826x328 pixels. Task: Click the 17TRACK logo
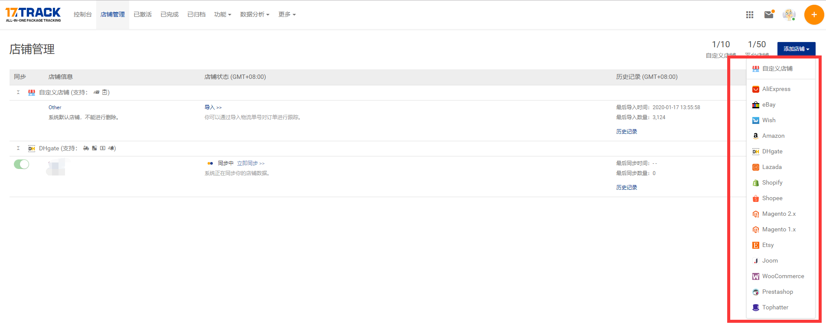pyautogui.click(x=33, y=15)
